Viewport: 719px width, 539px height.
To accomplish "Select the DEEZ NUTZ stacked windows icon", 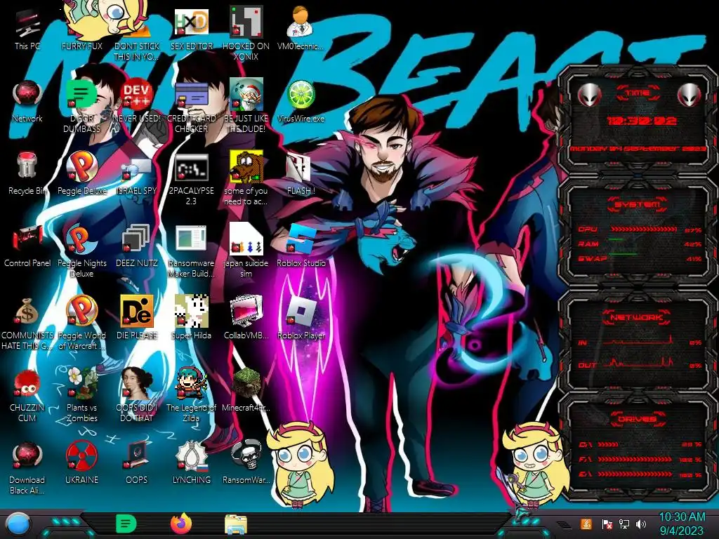I will tap(137, 246).
